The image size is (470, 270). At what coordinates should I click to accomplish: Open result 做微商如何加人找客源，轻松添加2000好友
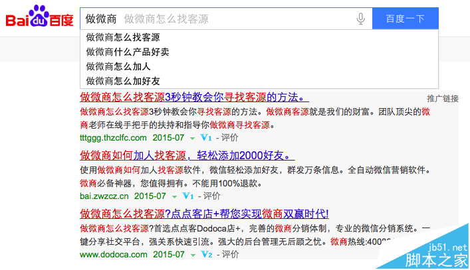point(187,155)
